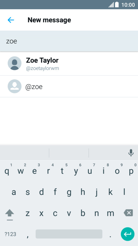Viewport: 138px width, 246px height.
Task: Select the @zoe suggestion row
Action: click(x=69, y=87)
